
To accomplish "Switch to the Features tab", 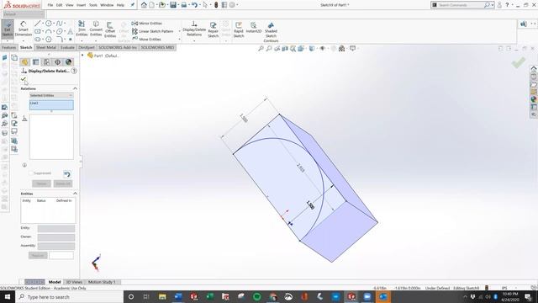I will [x=9, y=47].
